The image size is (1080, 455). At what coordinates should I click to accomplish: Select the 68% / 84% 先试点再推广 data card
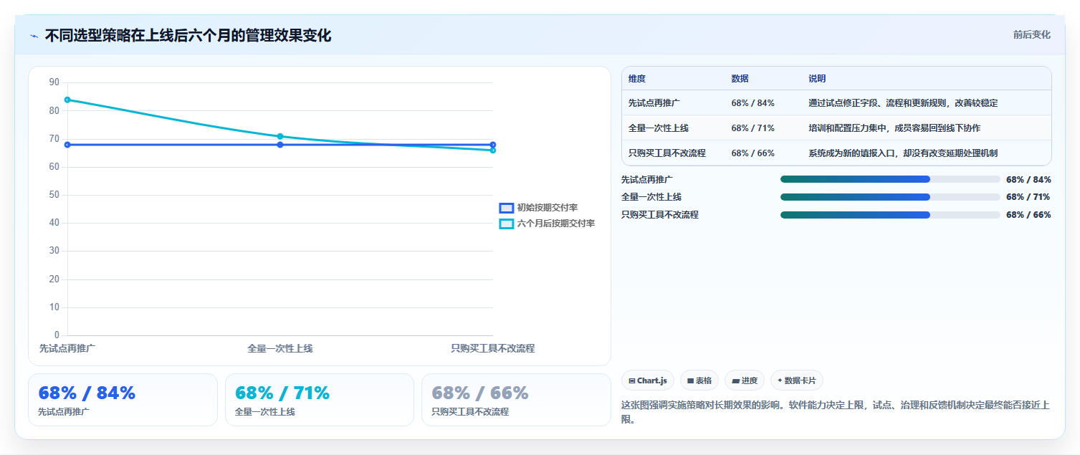pos(123,400)
